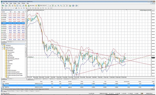The width and height of the screenshot is (156, 95).
Task: Select the Horizontal Line drawing tool
Action: [11, 8]
